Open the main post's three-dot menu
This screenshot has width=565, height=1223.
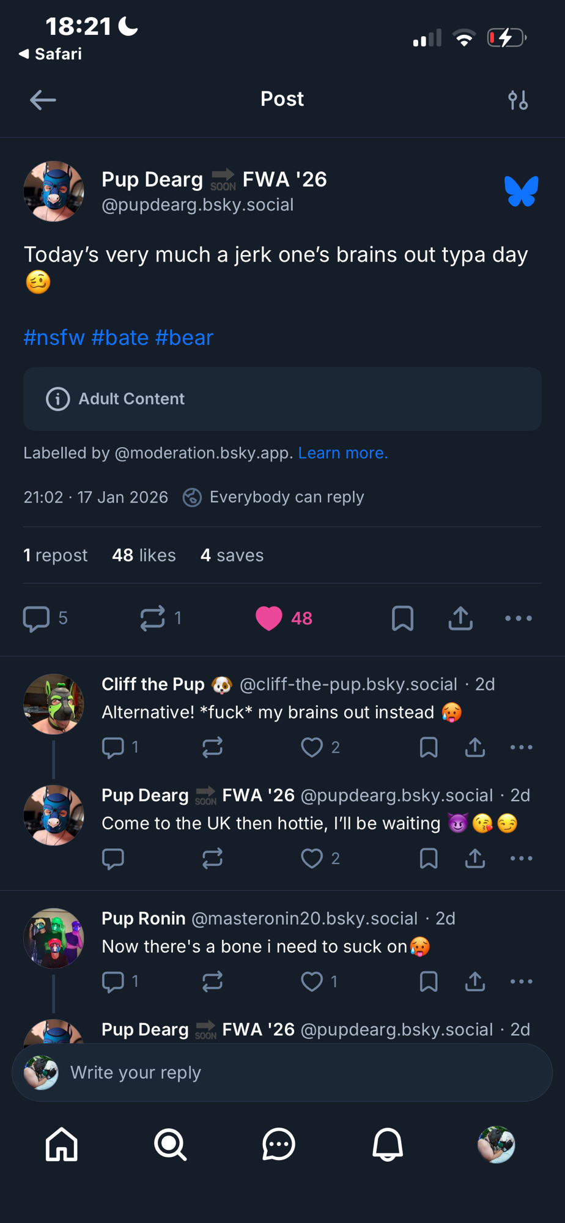pos(518,618)
